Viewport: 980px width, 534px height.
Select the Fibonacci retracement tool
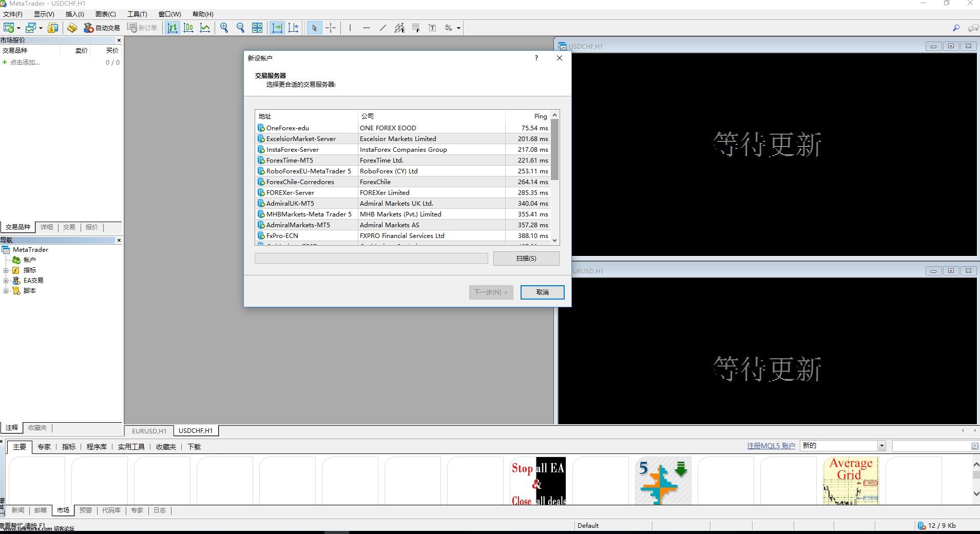[x=416, y=28]
